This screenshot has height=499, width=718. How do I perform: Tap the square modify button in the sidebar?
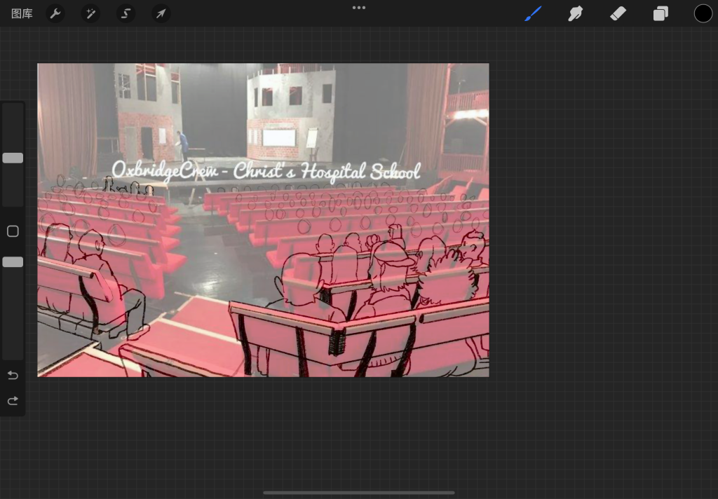pos(13,231)
